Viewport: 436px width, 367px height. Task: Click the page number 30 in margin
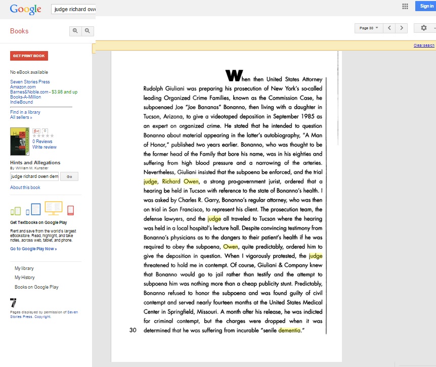tap(133, 330)
